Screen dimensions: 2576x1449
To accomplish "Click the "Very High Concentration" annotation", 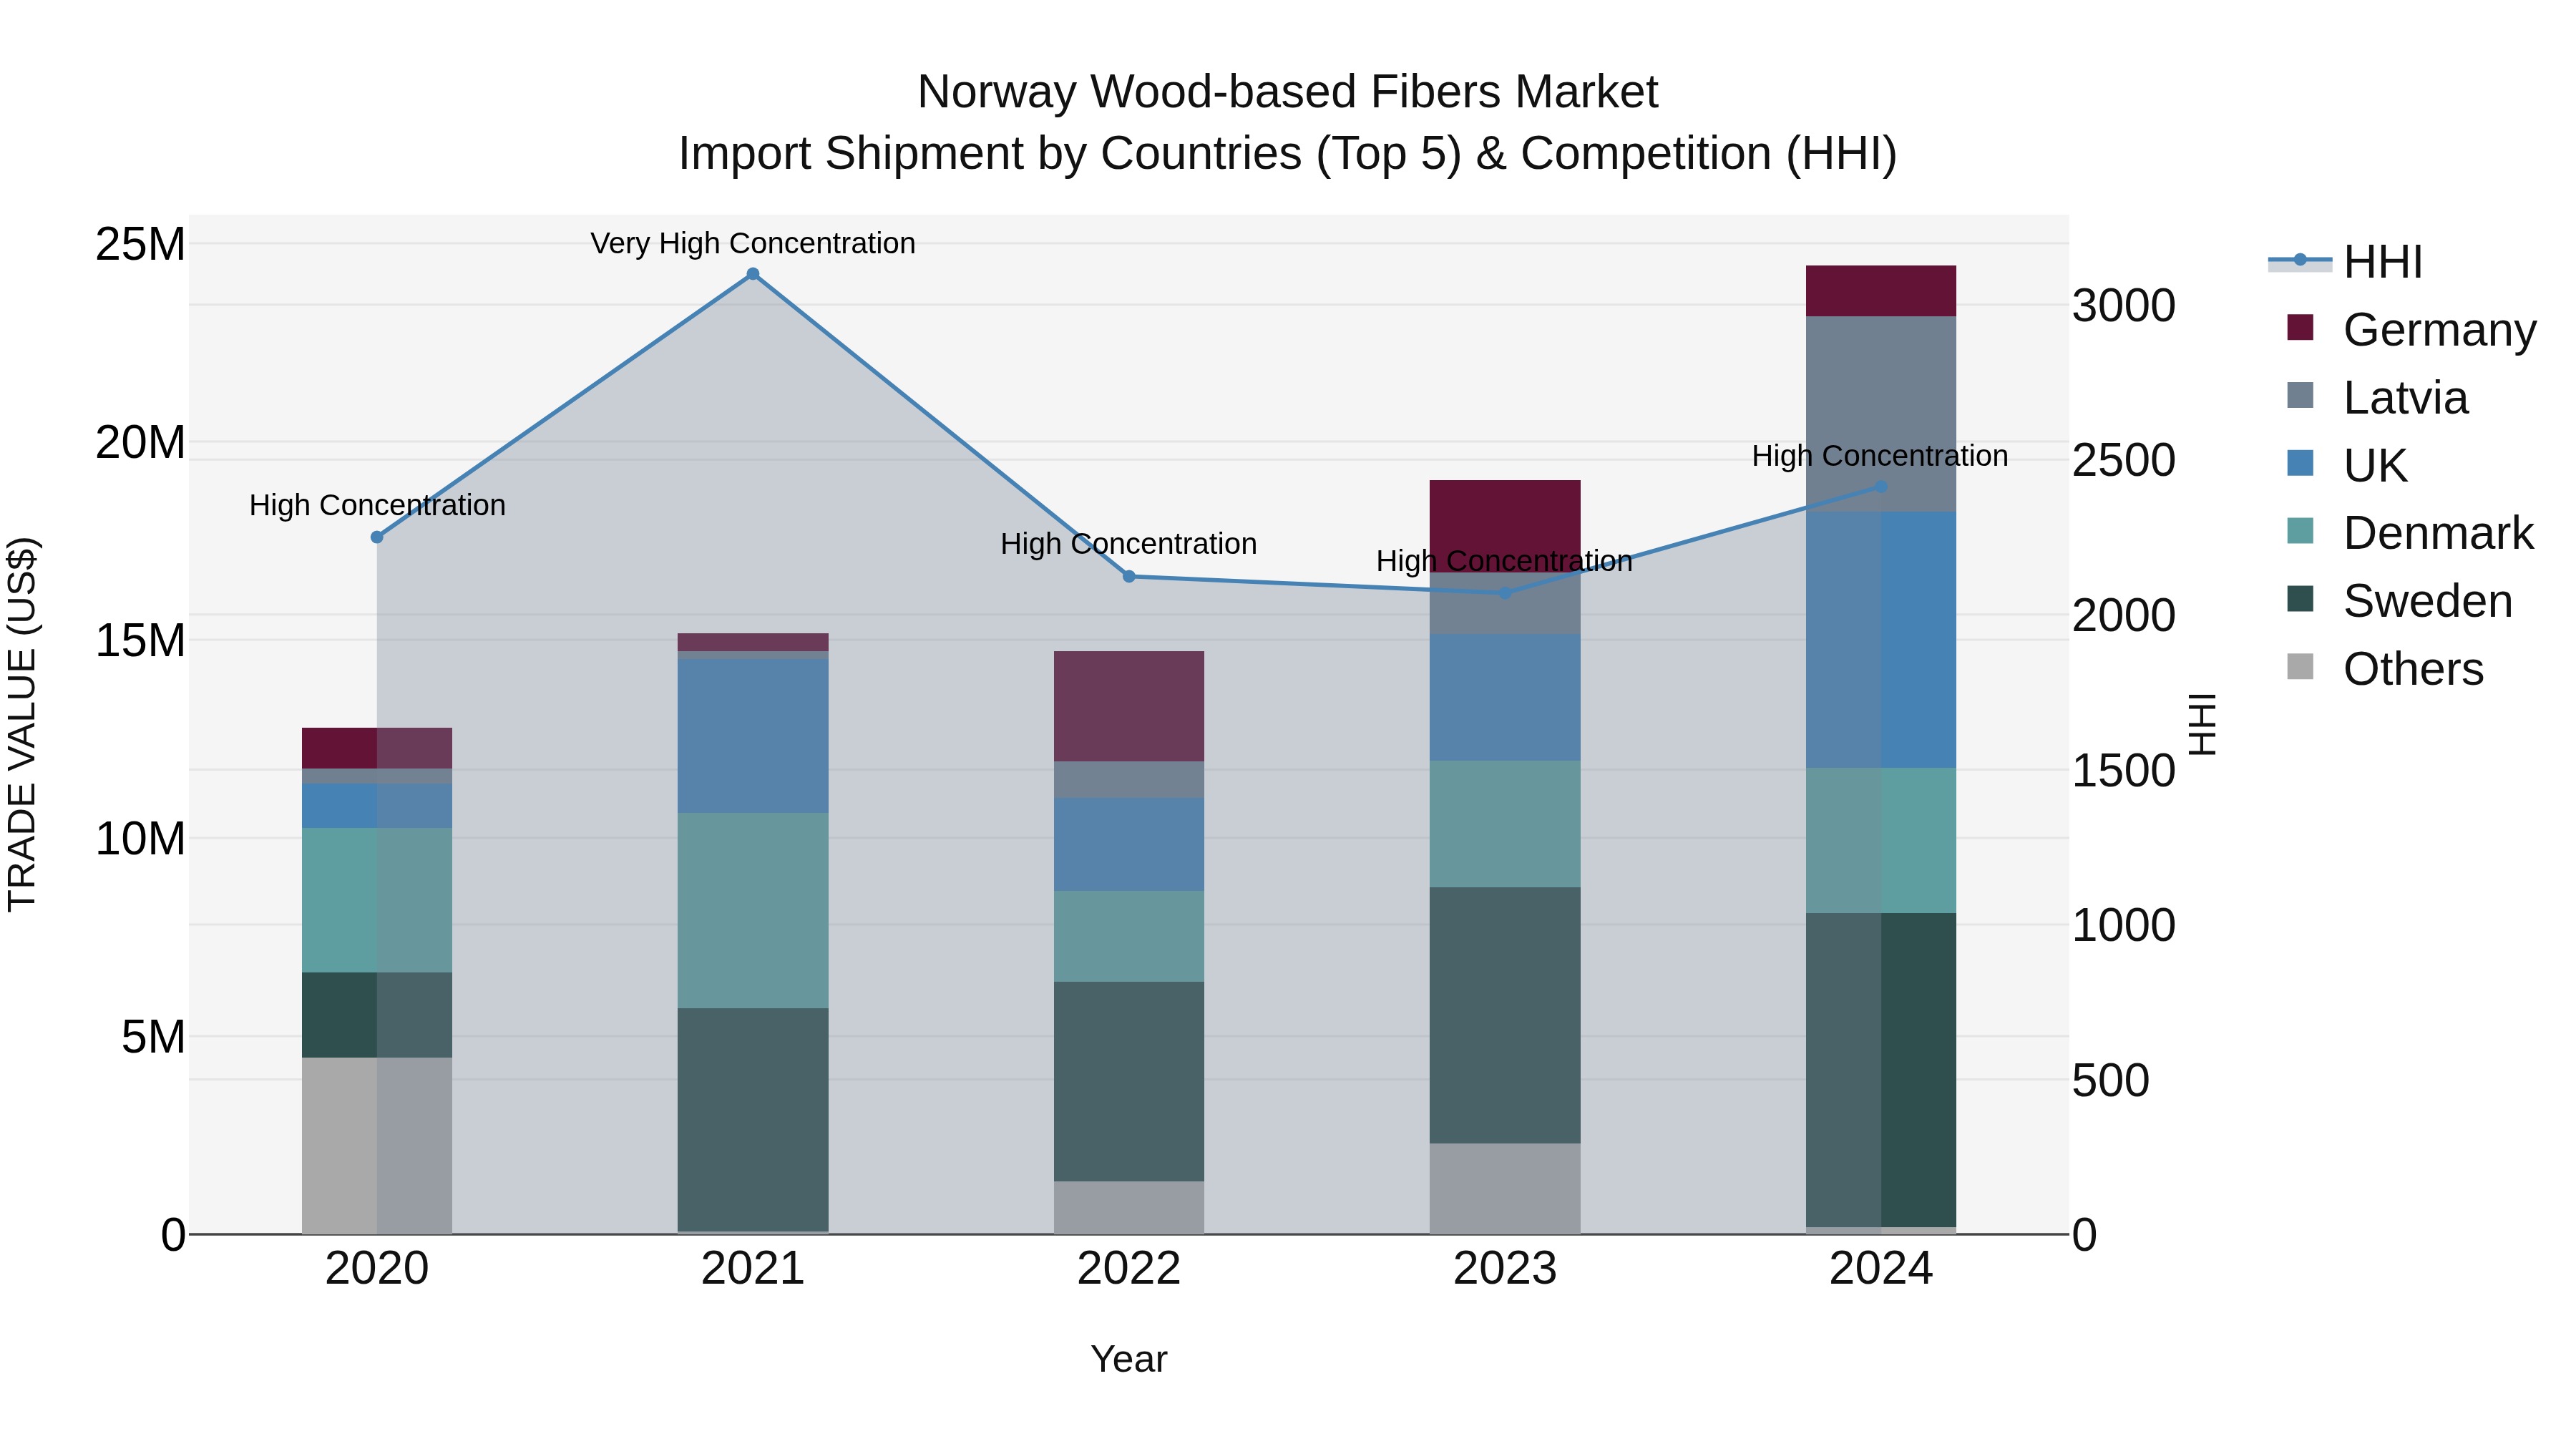I will click(x=753, y=243).
